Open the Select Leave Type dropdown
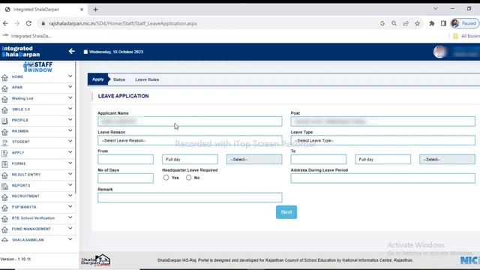The width and height of the screenshot is (480, 270). pyautogui.click(x=383, y=140)
